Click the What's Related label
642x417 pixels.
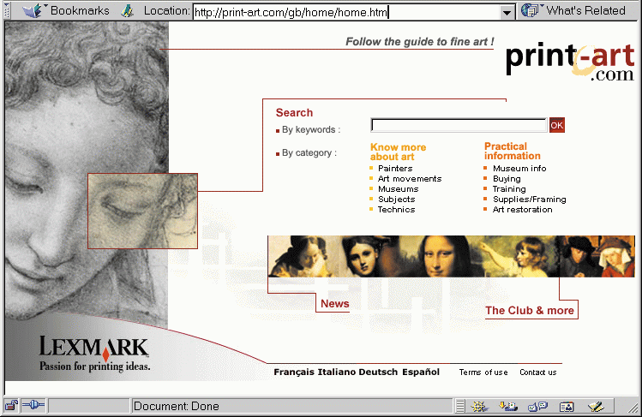coord(586,10)
